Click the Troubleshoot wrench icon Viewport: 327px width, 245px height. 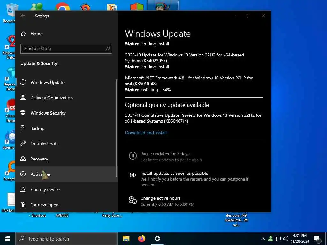pos(23,143)
